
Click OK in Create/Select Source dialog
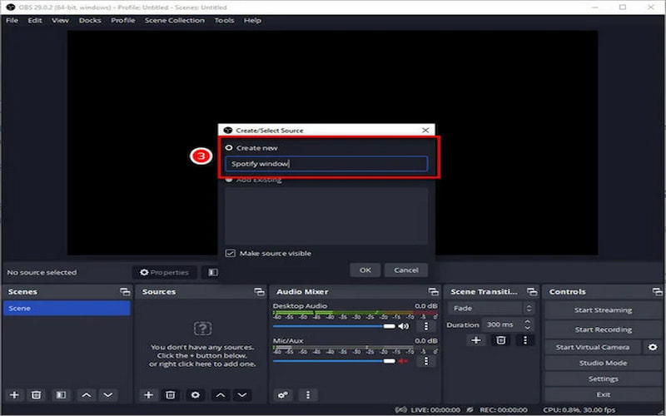(365, 270)
